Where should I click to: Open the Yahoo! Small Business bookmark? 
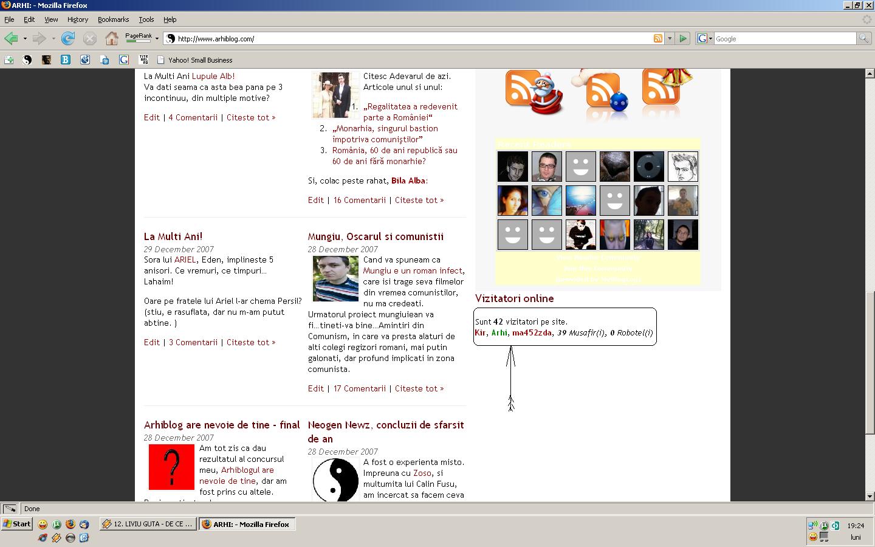(194, 60)
